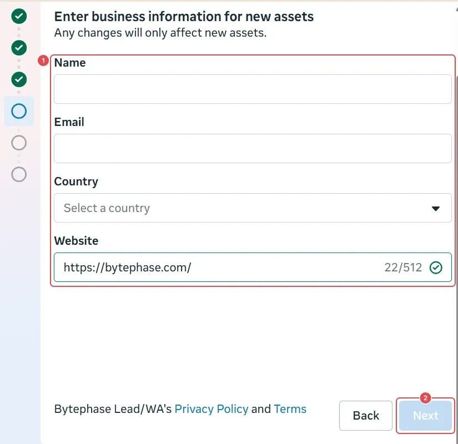
Task: Click the Email field label
Action: 69,122
